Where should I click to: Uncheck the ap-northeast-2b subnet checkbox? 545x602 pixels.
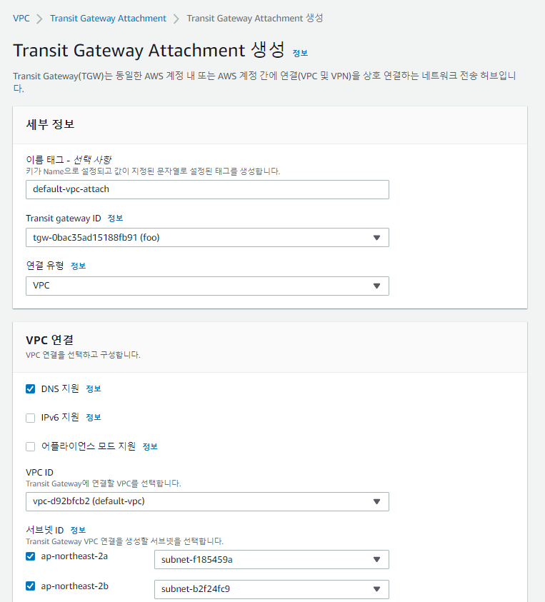(31, 586)
